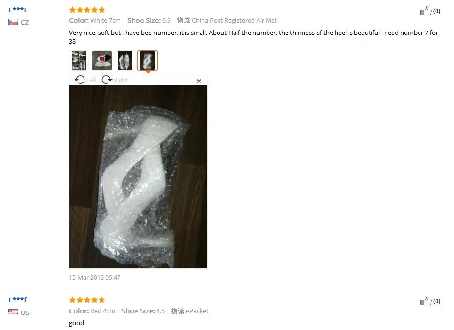Screen dimensions: 454x330
Task: Click the US flag icon next to US
Action: click(x=13, y=312)
